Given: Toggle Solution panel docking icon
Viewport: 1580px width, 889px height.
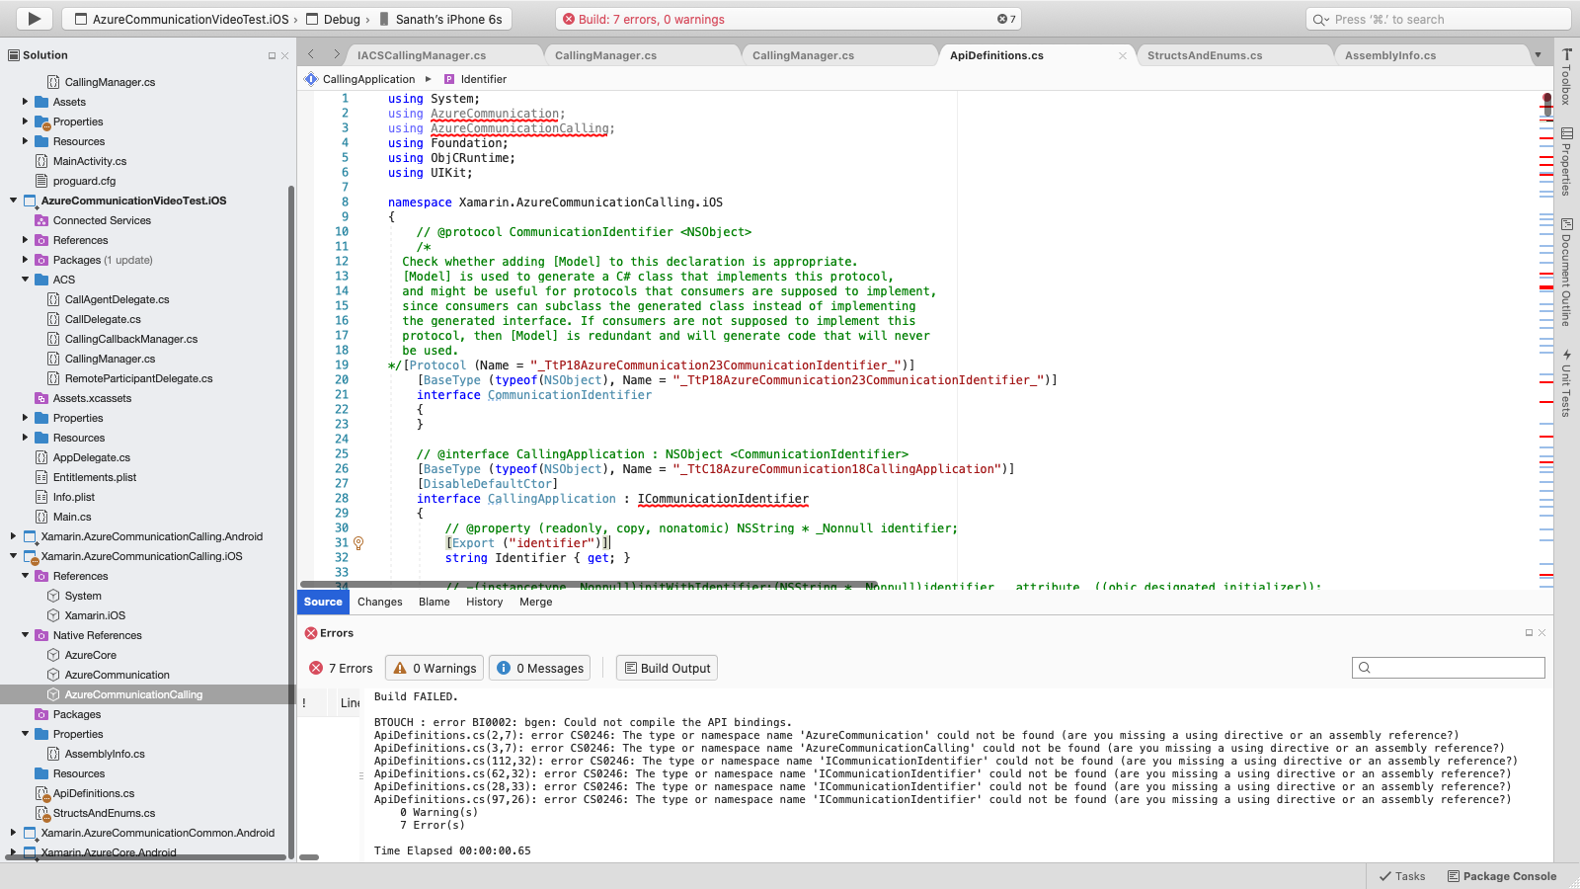Looking at the screenshot, I should pos(272,56).
